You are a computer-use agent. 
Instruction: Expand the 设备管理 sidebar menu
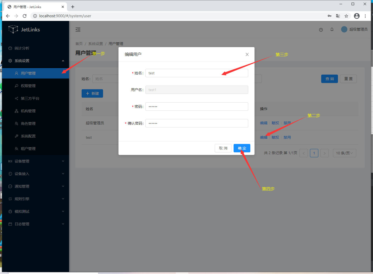35,161
